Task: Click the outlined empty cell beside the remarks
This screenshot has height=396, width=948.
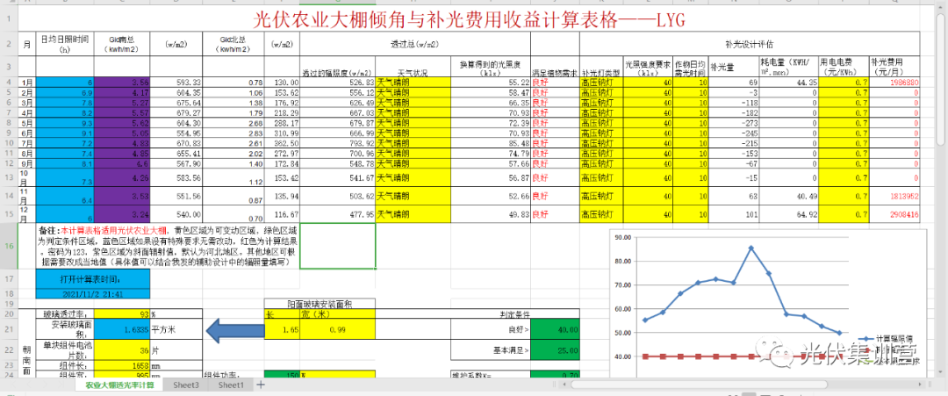Action: click(338, 247)
